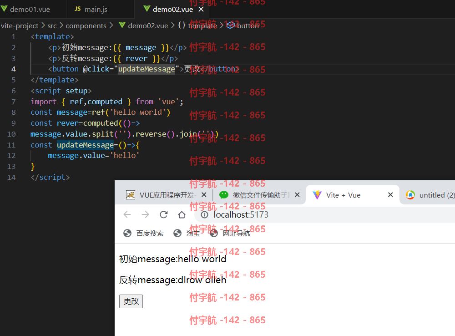Screen dimensions: 455x336
Task: Go back in the browser
Action: [x=127, y=214]
